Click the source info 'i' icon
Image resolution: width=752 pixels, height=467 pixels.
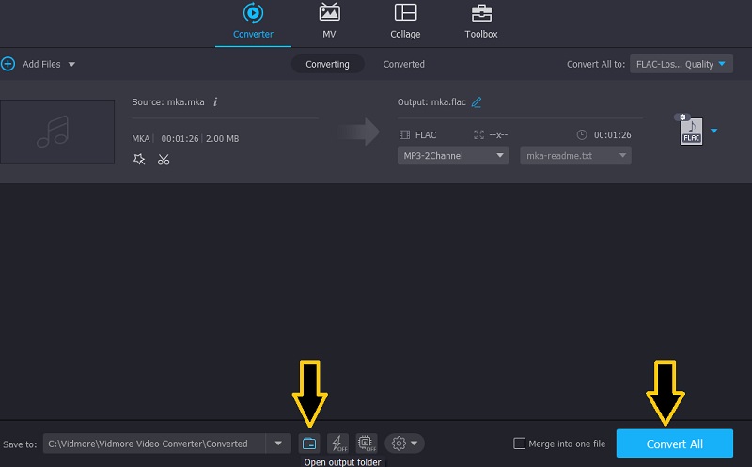(x=215, y=101)
